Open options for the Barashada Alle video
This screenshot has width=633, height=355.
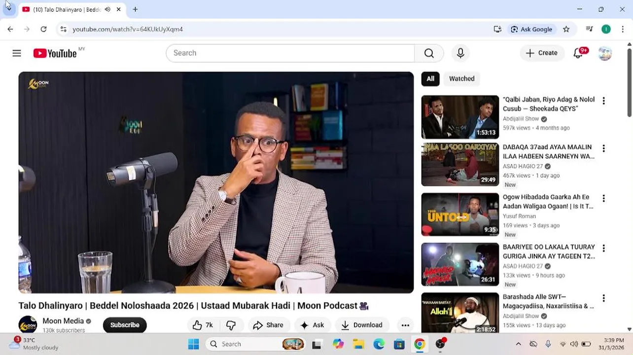coord(603,298)
